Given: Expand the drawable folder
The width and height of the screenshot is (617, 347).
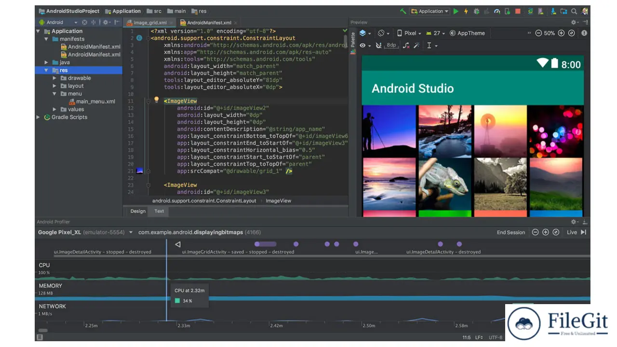Looking at the screenshot, I should coord(54,78).
